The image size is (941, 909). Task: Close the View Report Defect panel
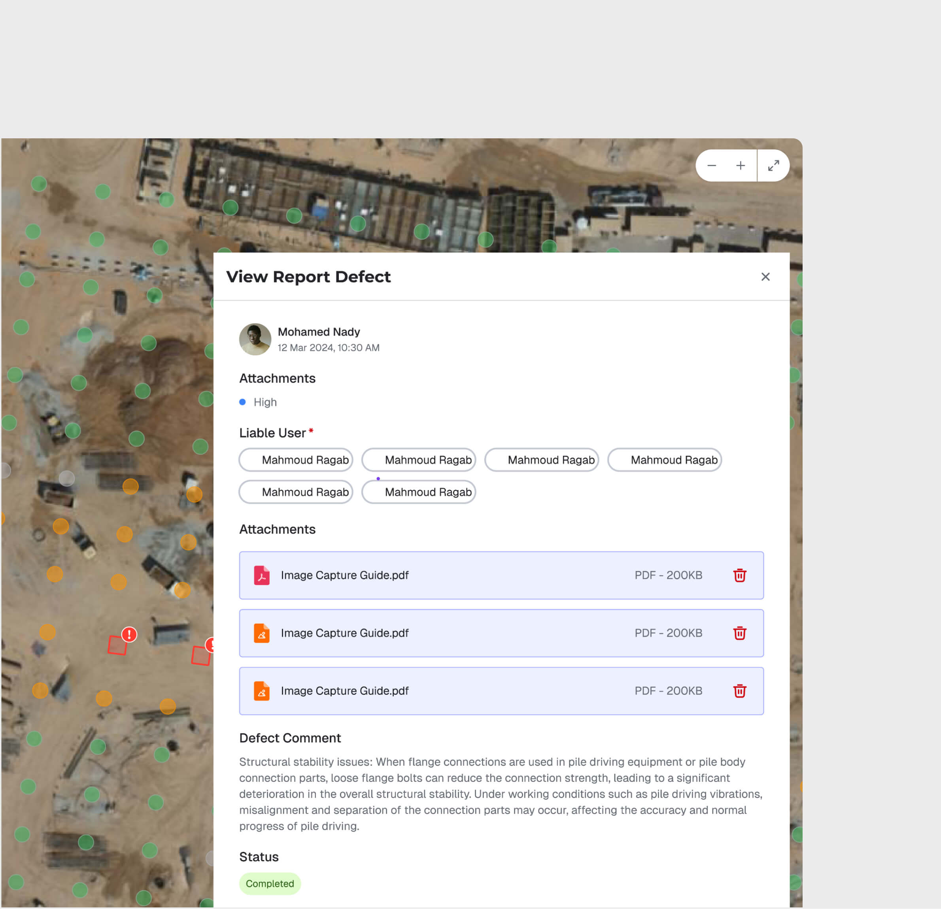pyautogui.click(x=765, y=277)
